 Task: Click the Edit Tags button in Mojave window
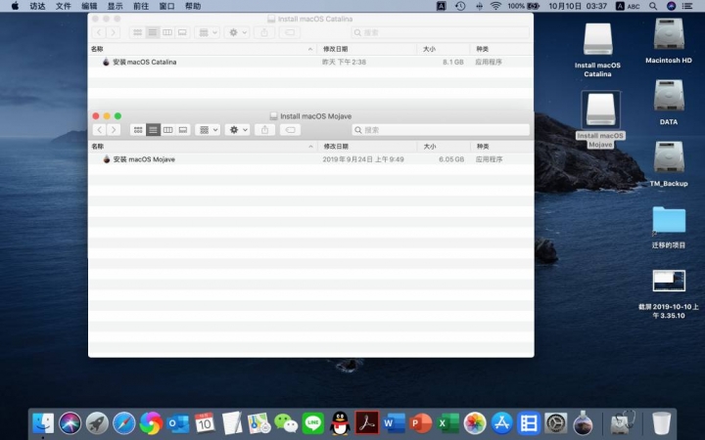[291, 130]
